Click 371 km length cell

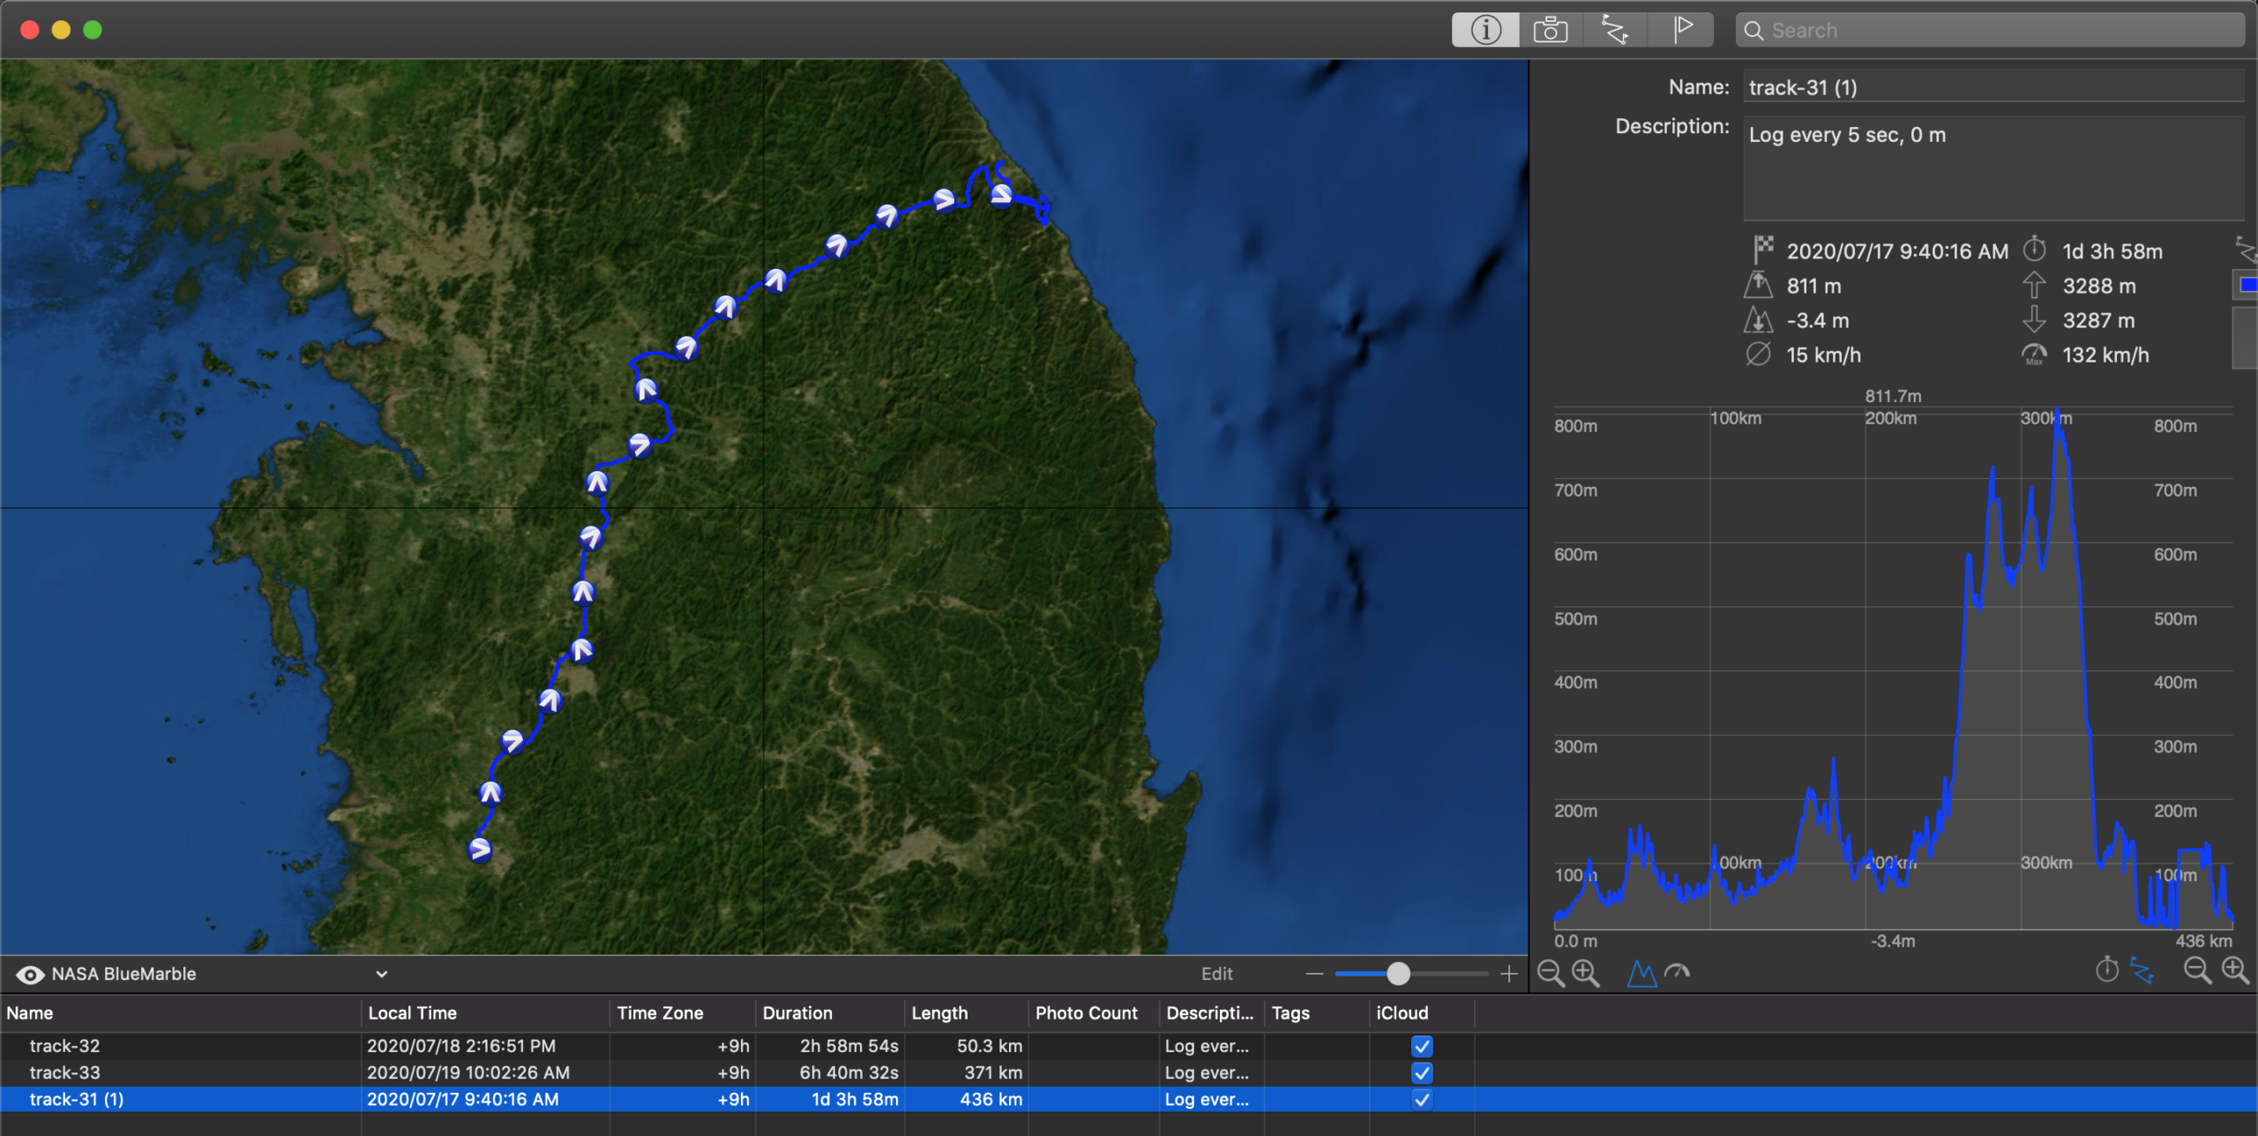point(993,1072)
